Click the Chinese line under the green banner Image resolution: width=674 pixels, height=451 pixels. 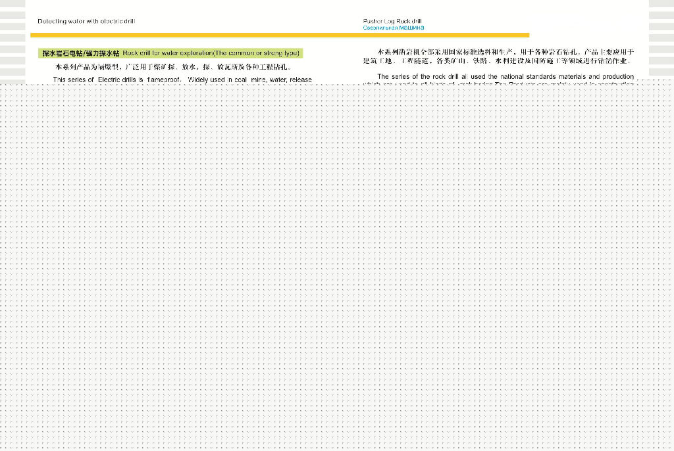coord(173,67)
